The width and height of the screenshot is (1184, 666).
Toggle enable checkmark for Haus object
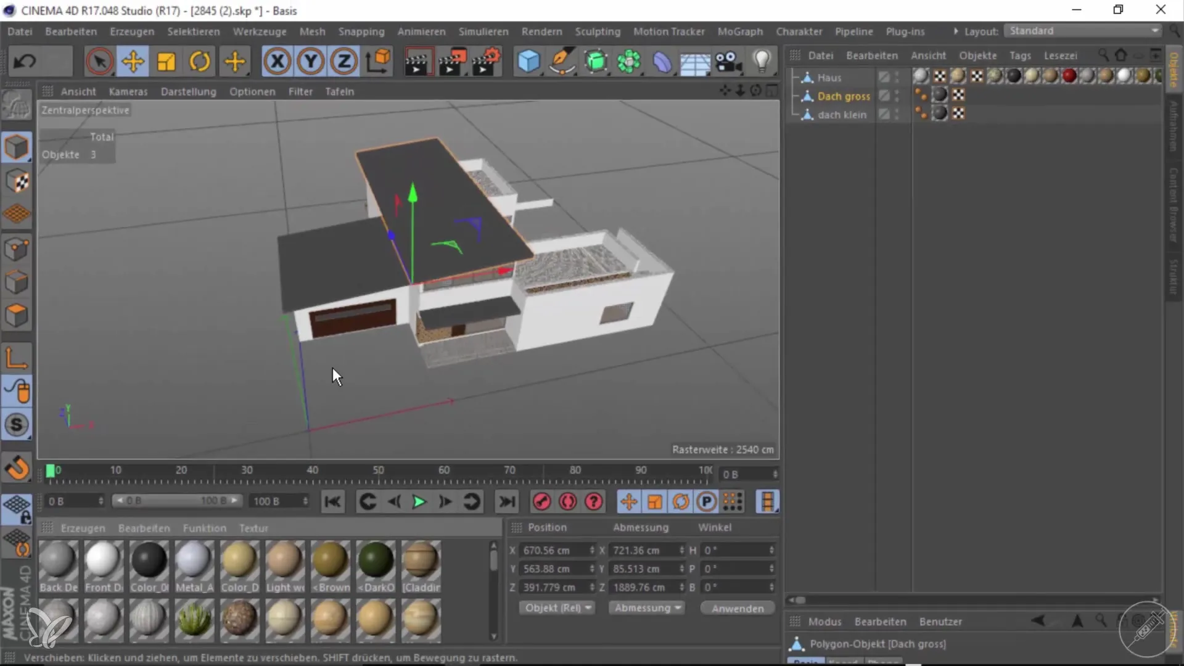point(884,78)
